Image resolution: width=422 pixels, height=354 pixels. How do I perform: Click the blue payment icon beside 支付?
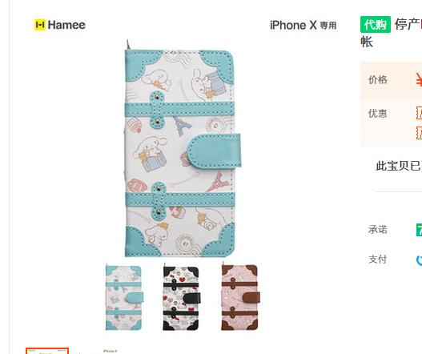click(x=420, y=259)
